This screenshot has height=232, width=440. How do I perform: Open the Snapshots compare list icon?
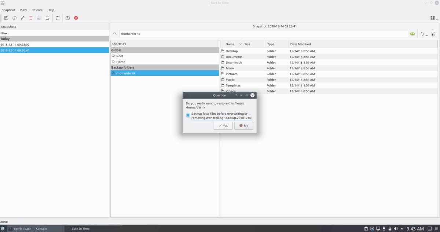tap(433, 34)
